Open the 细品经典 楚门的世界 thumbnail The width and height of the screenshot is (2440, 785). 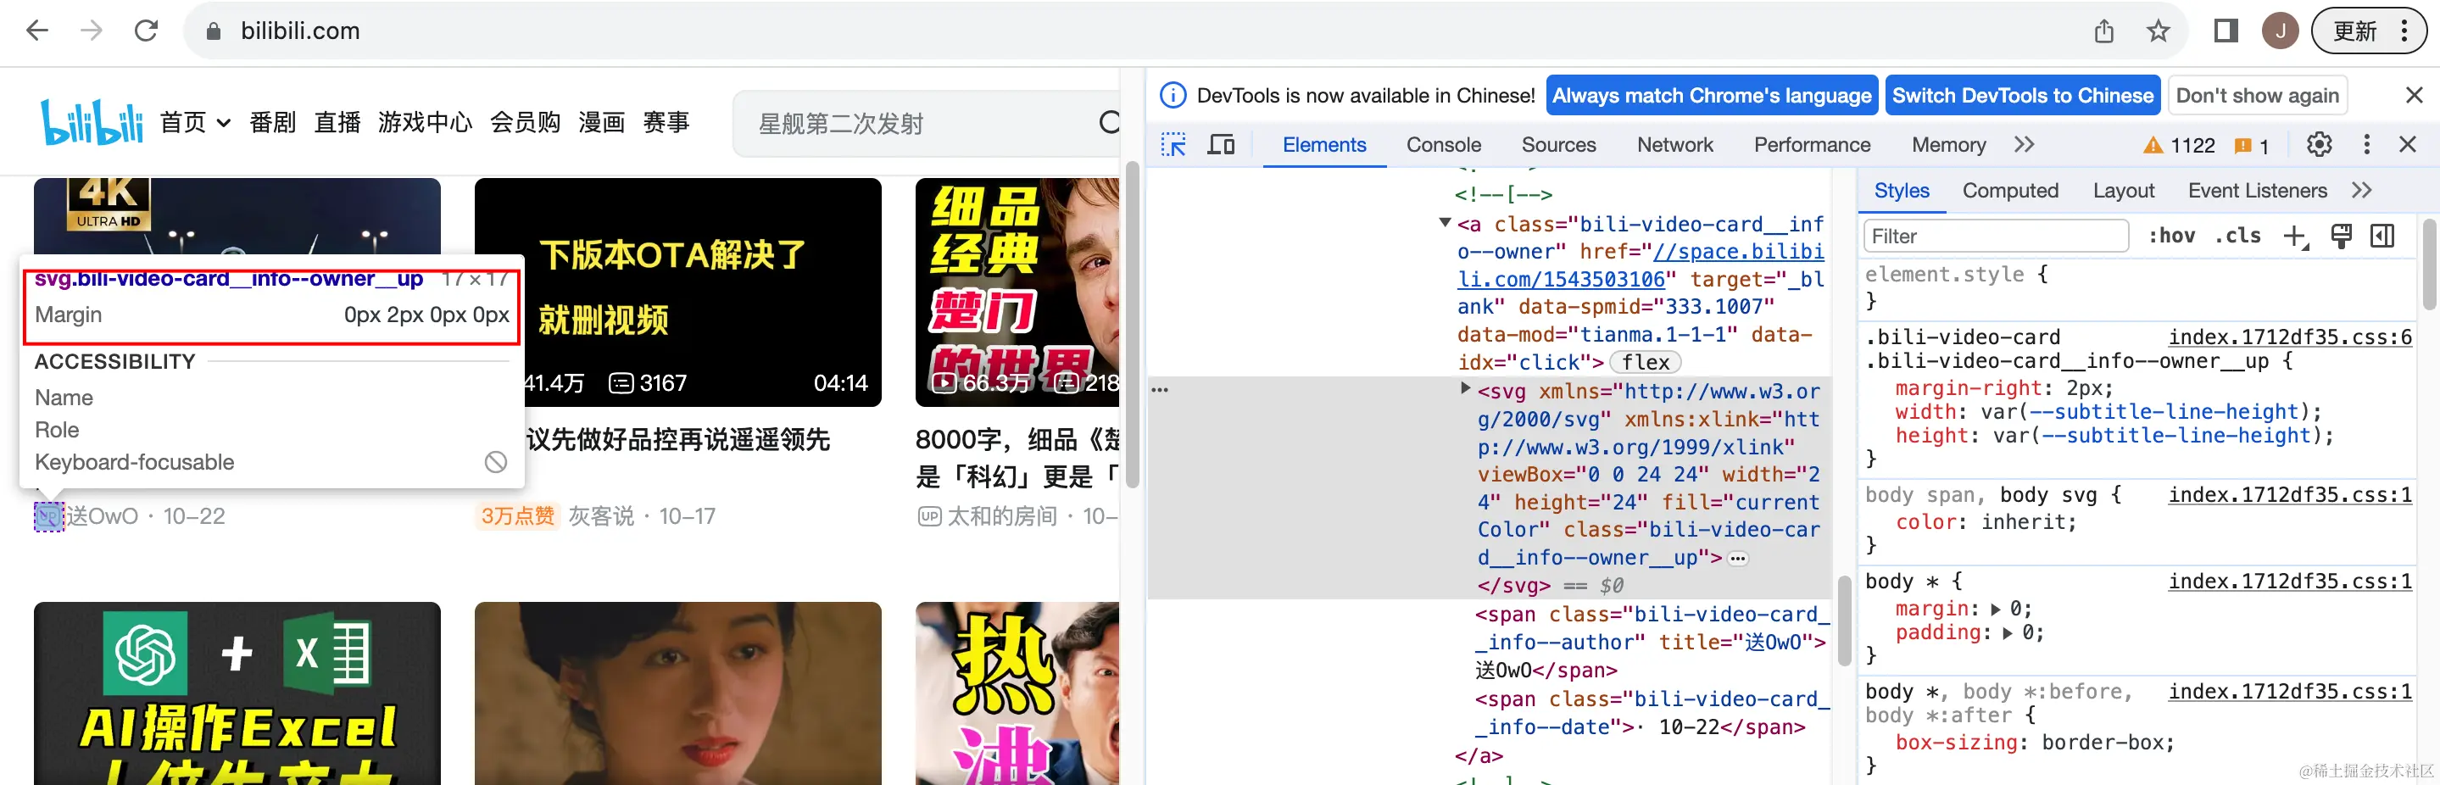(1017, 292)
